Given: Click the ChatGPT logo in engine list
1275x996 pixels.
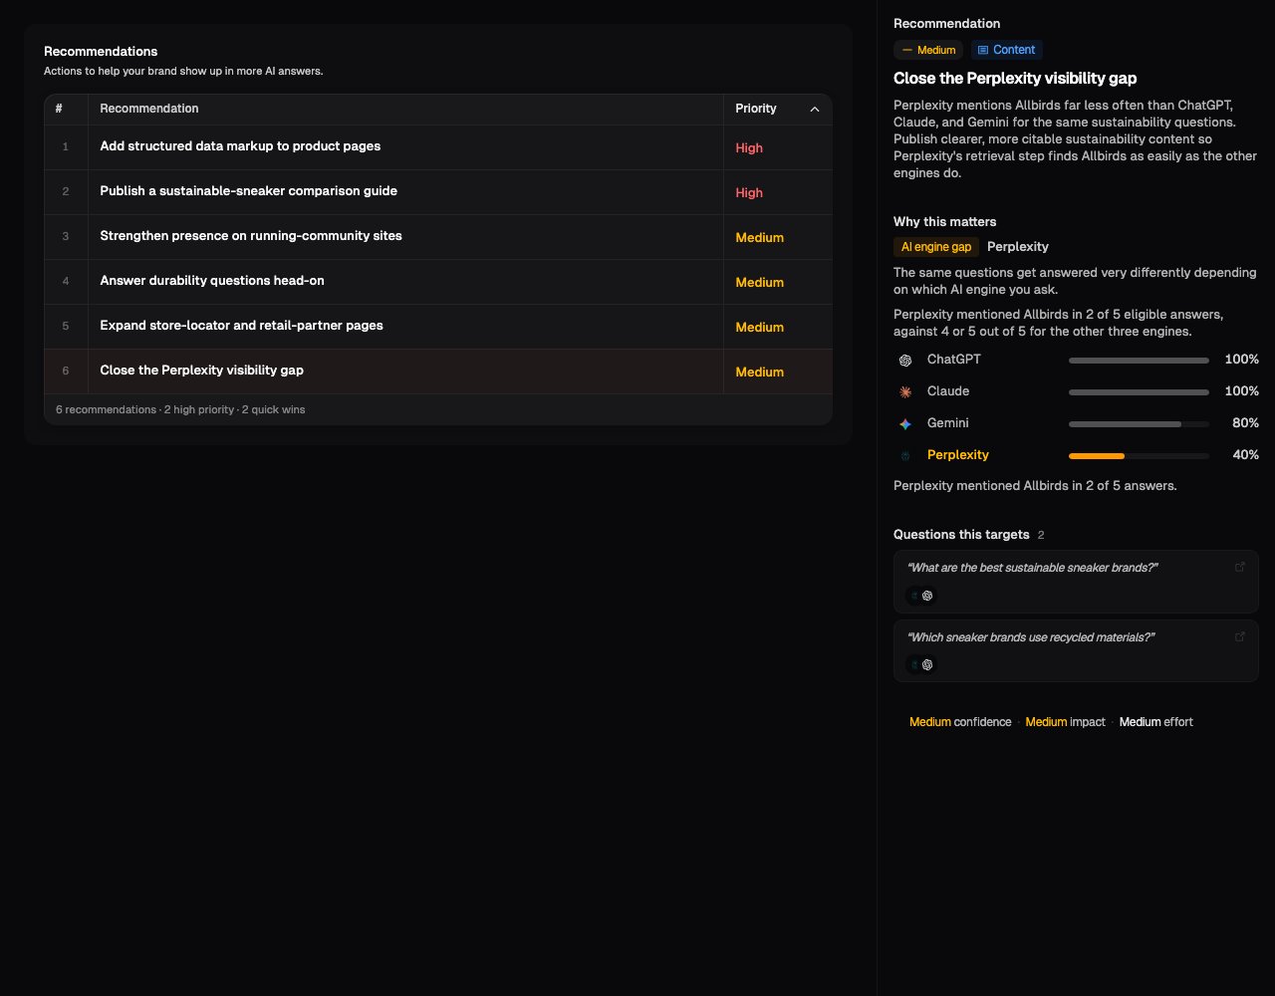Looking at the screenshot, I should [905, 360].
